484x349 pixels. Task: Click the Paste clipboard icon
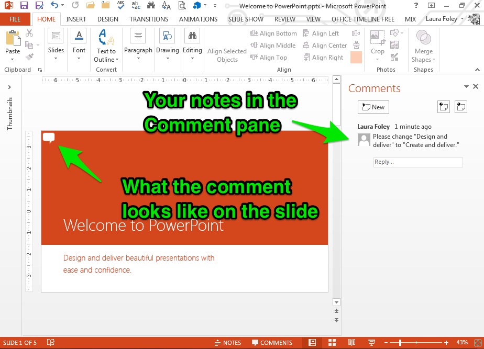[x=13, y=38]
